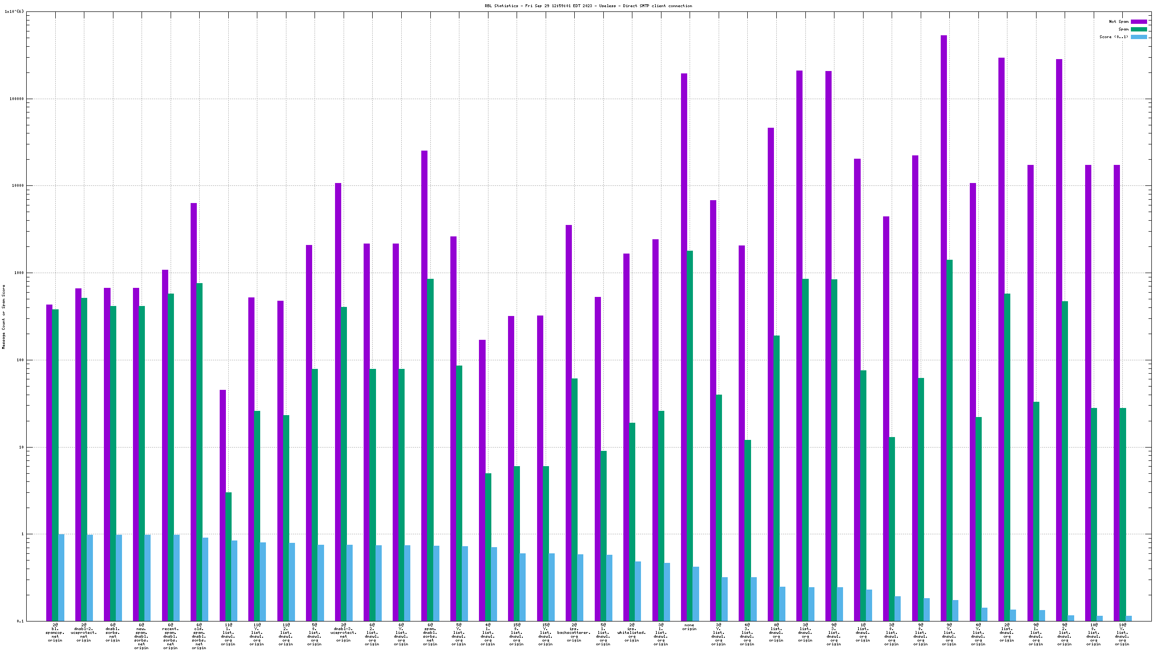Click the green Spam legend swatch

tap(1139, 29)
